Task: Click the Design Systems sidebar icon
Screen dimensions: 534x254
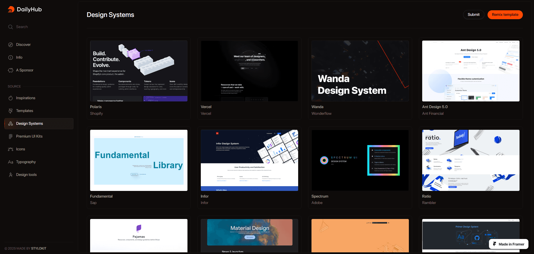Action: coord(11,124)
